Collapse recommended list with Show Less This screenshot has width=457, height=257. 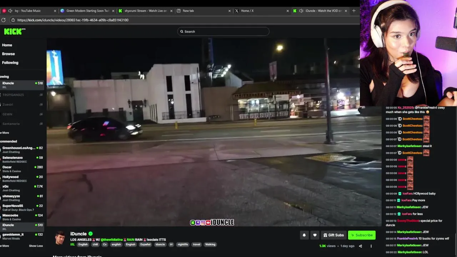[36, 246]
